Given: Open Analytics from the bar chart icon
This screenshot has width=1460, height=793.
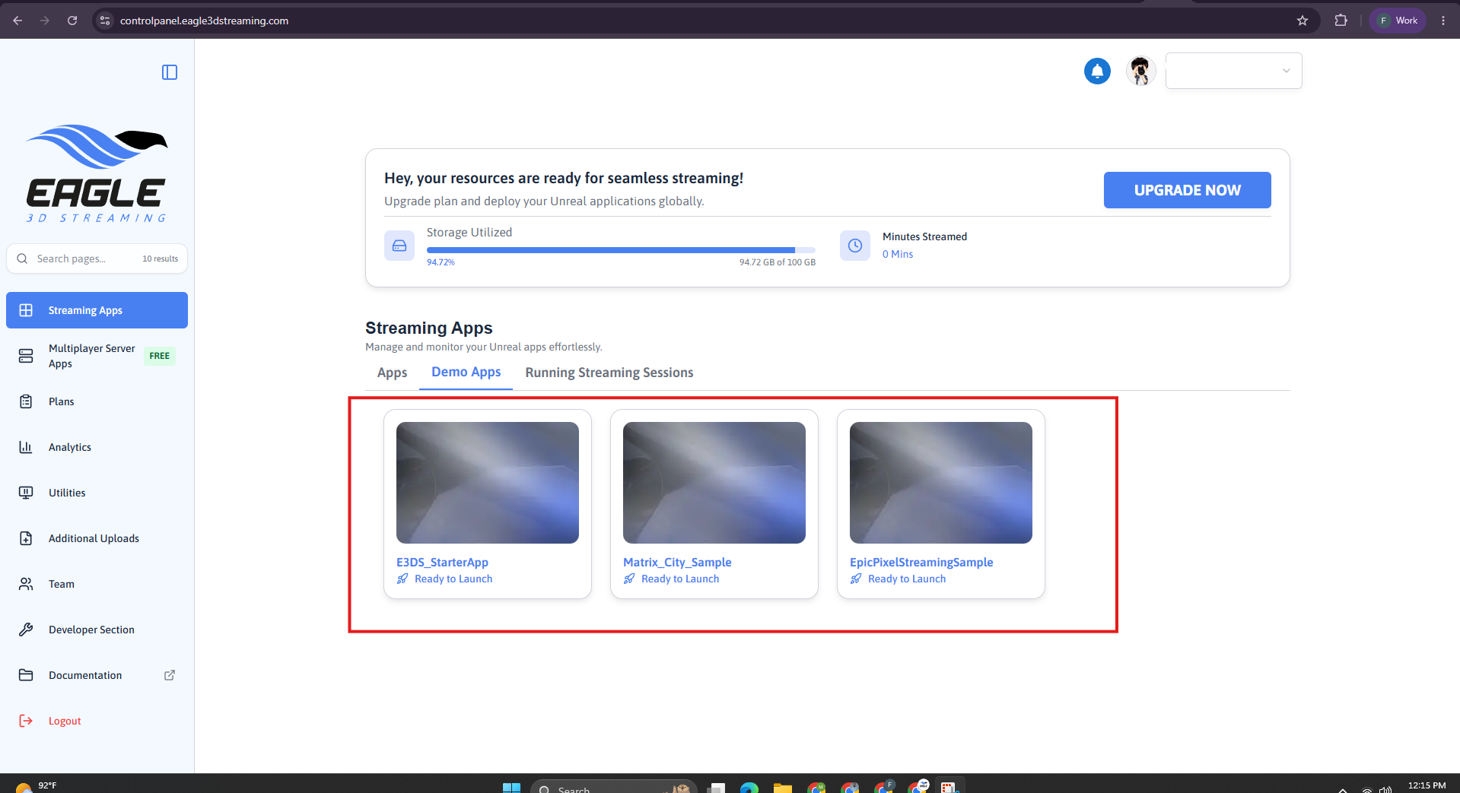Looking at the screenshot, I should (26, 447).
